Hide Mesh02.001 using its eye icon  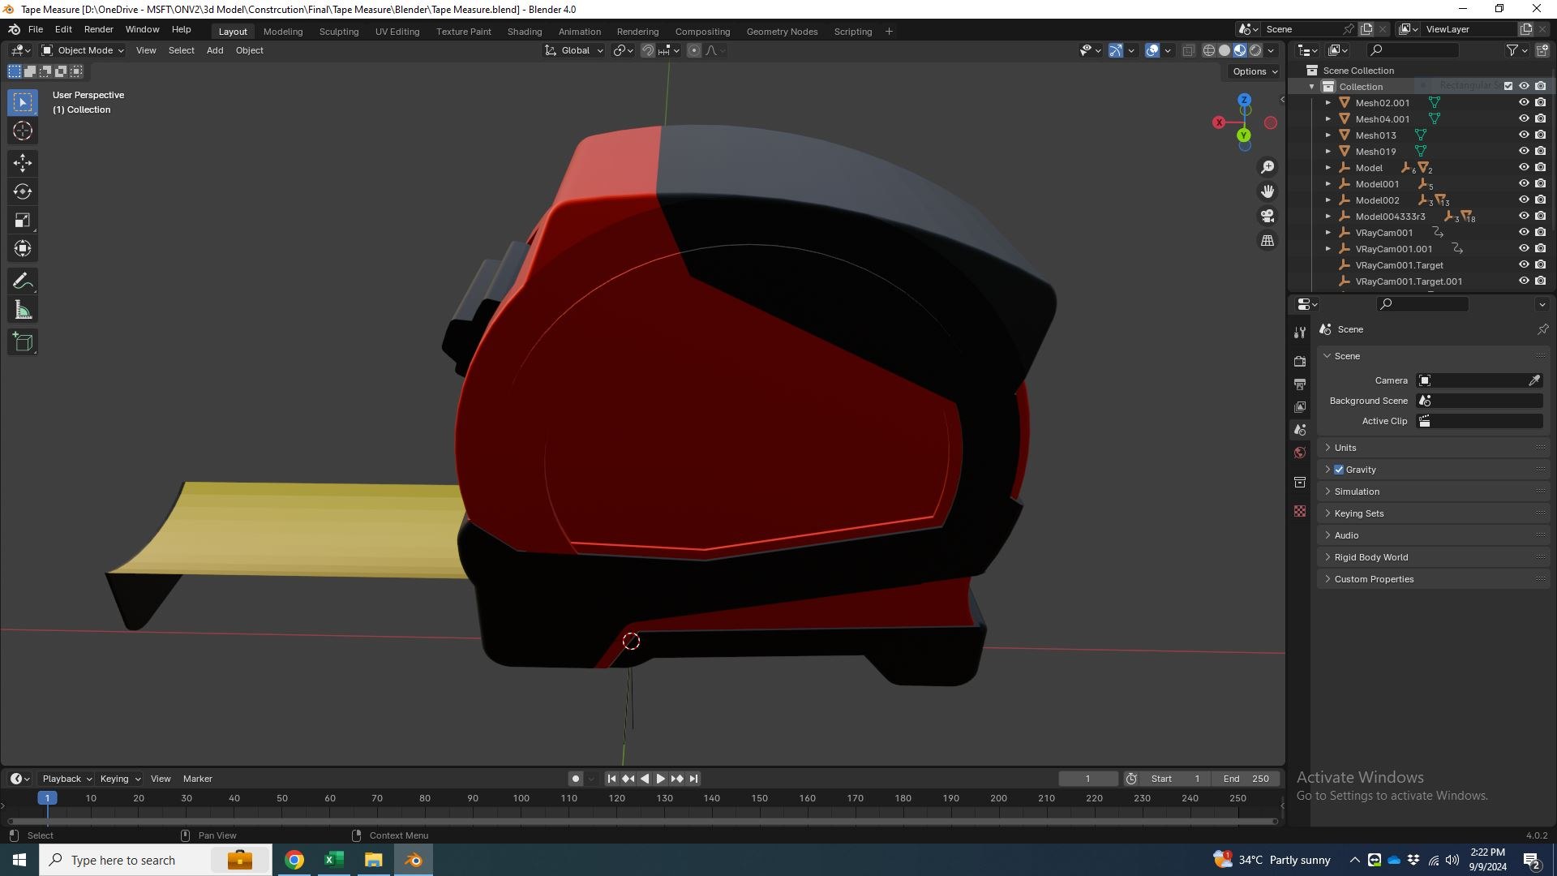click(x=1524, y=103)
